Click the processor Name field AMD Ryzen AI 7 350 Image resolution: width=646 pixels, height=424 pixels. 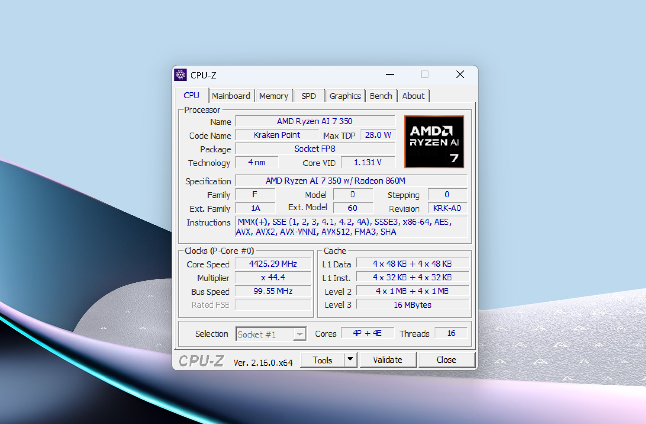pyautogui.click(x=315, y=121)
